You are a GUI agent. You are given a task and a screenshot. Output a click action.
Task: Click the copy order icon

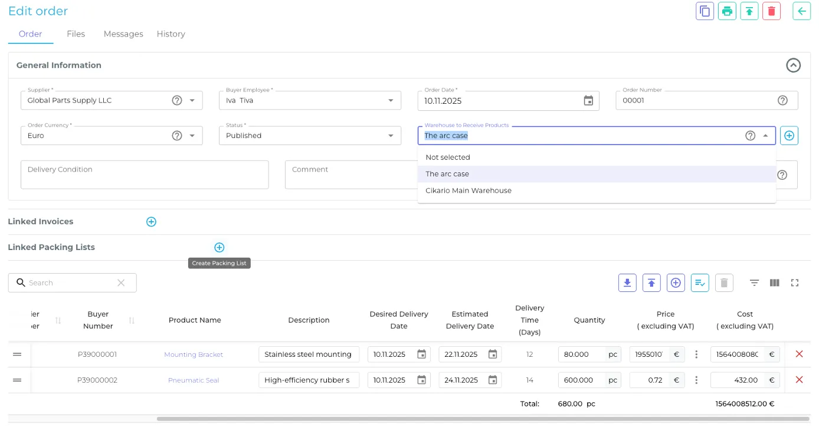tap(705, 11)
